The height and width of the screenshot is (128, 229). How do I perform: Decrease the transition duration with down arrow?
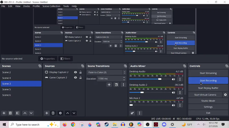pos(124,80)
